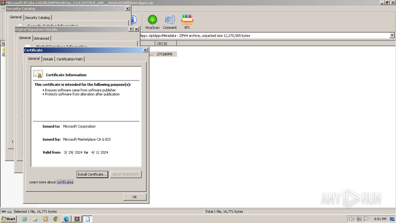396x223 pixels.
Task: Click the Issuer Statement button
Action: point(126,174)
